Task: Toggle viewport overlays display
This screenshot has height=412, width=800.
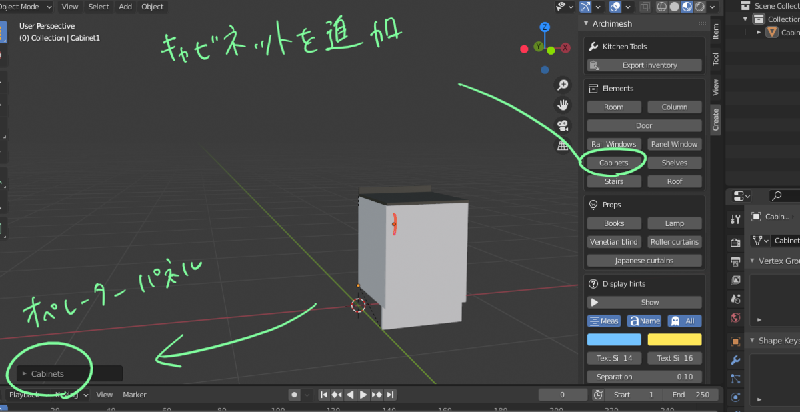Action: [x=615, y=7]
